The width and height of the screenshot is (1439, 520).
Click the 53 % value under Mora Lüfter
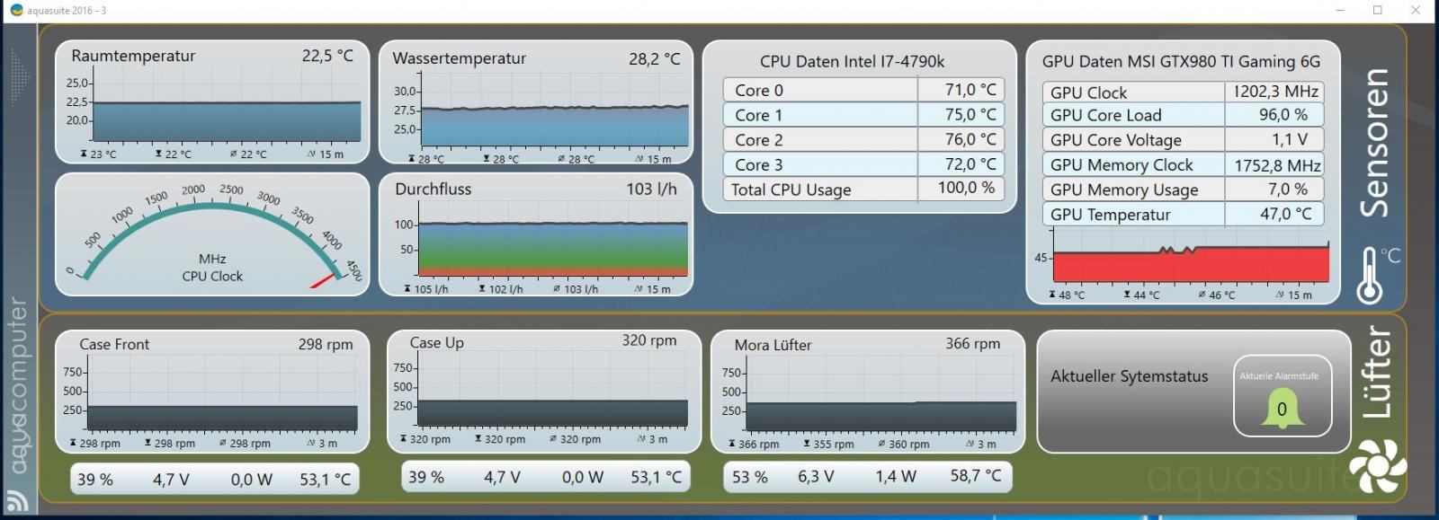(750, 477)
